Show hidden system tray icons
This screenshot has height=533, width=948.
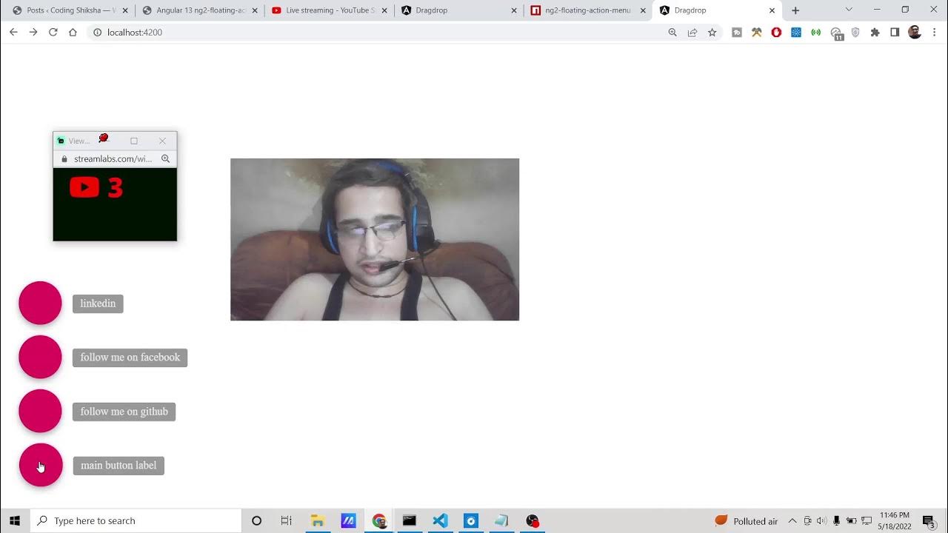[x=792, y=521]
